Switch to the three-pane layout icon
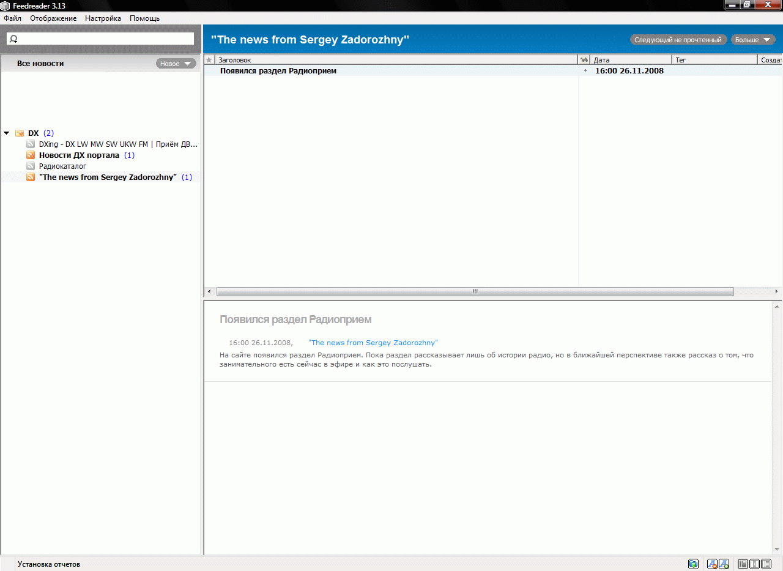Image resolution: width=783 pixels, height=571 pixels. (x=743, y=564)
